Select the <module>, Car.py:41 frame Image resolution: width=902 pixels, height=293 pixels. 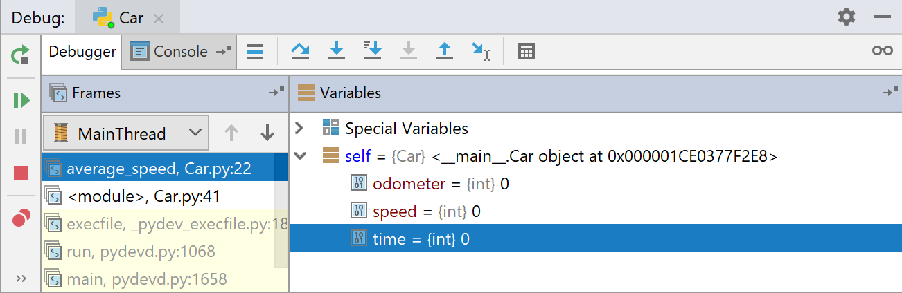pyautogui.click(x=143, y=196)
